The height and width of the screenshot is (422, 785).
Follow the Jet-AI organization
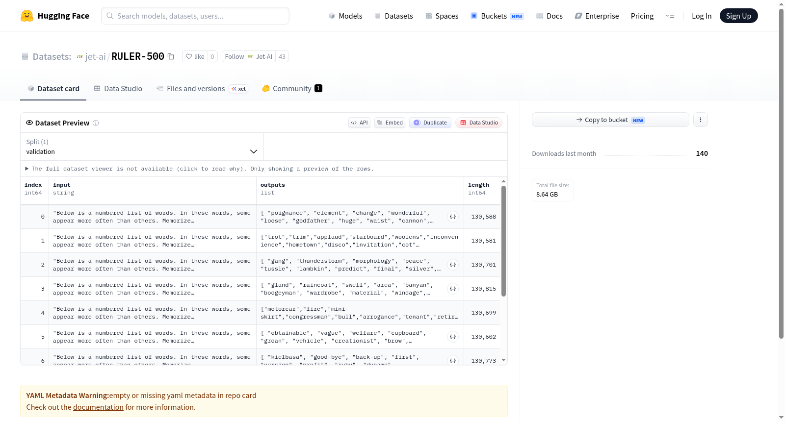point(249,56)
